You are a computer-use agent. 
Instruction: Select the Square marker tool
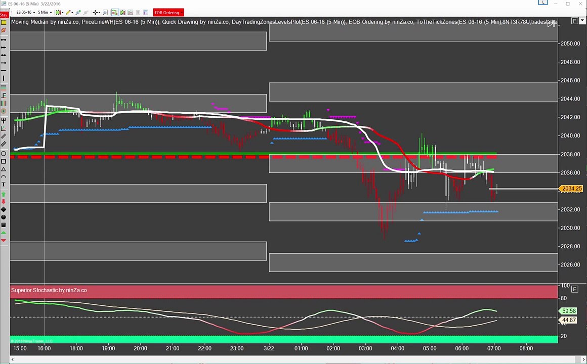pos(4,225)
